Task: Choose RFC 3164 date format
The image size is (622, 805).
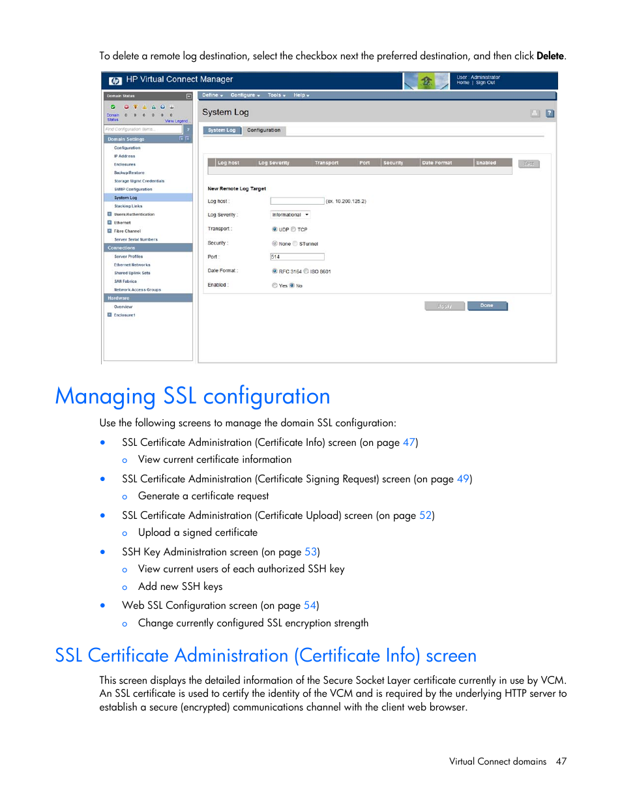Action: click(x=274, y=271)
